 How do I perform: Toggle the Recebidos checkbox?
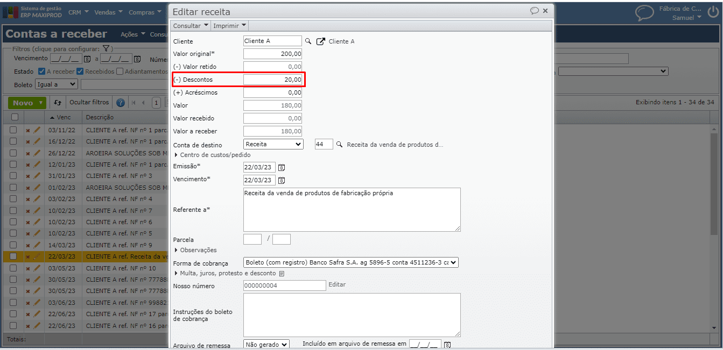pyautogui.click(x=80, y=72)
